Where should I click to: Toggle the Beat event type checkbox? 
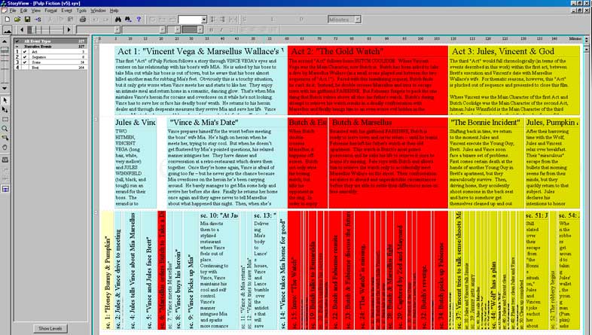pos(25,68)
